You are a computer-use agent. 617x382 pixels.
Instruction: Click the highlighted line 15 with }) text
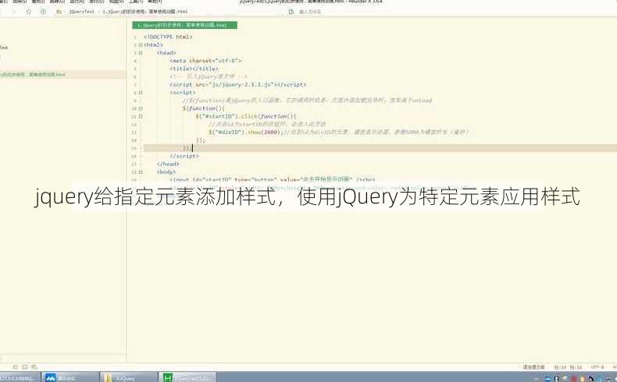click(380, 148)
